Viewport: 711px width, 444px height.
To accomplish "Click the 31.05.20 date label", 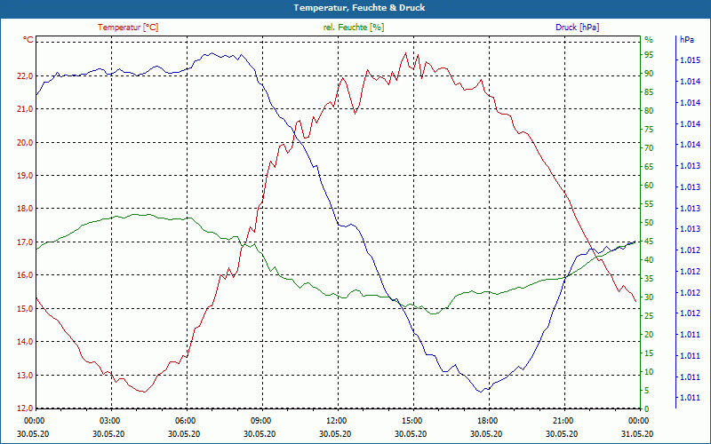I will click(637, 434).
